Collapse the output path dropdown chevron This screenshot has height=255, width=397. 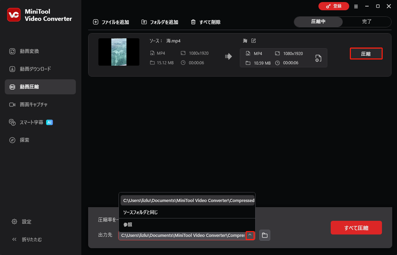(250, 235)
